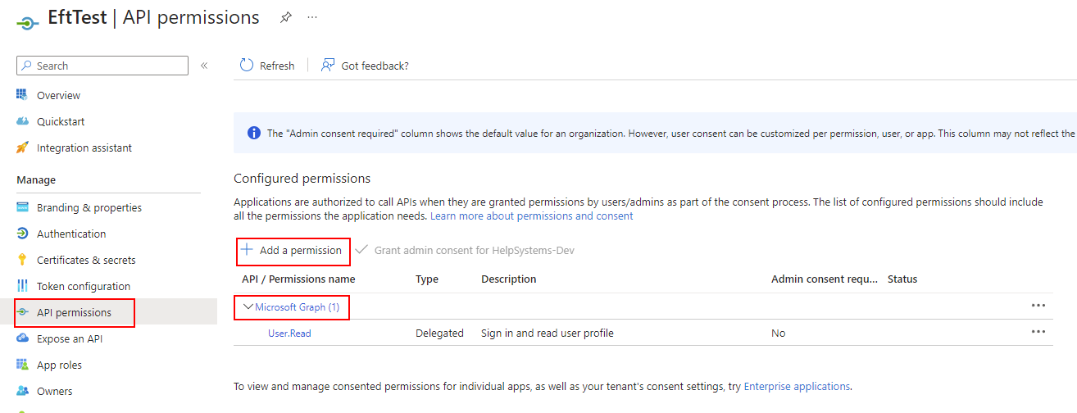Collapse the Microsoft Graph permissions group
The image size is (1077, 413).
[248, 306]
